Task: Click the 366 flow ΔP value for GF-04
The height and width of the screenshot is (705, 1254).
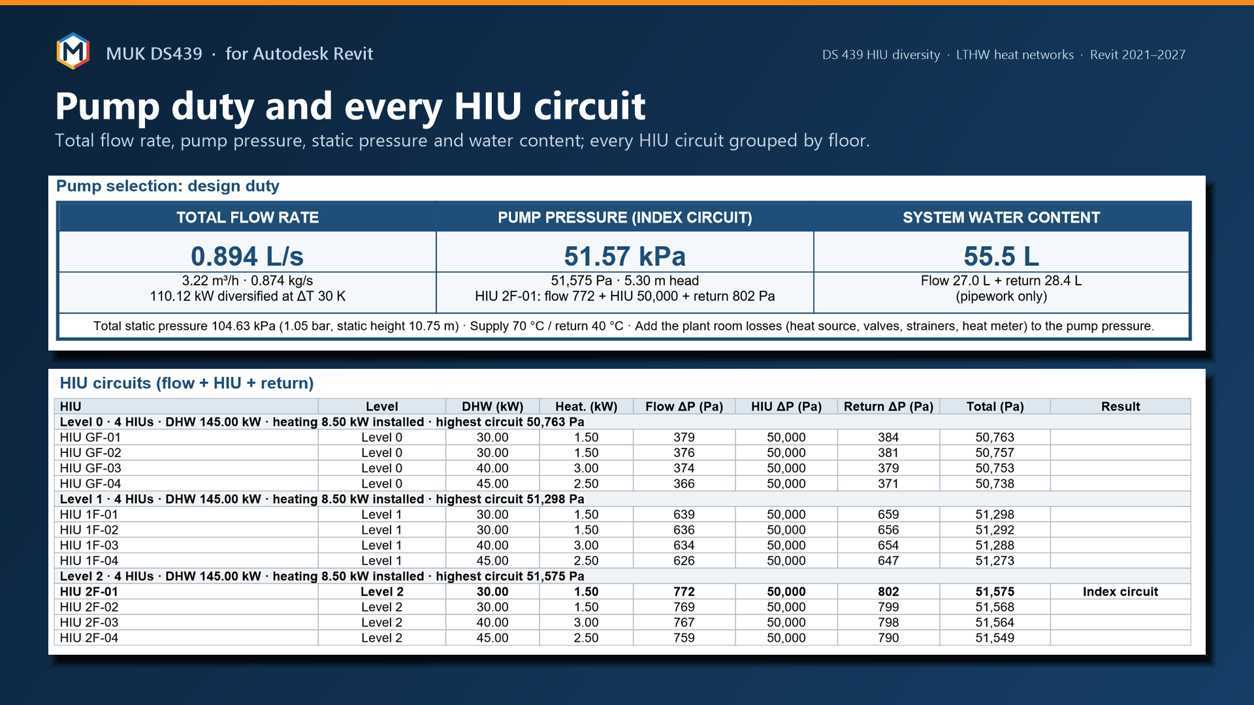Action: click(x=684, y=484)
